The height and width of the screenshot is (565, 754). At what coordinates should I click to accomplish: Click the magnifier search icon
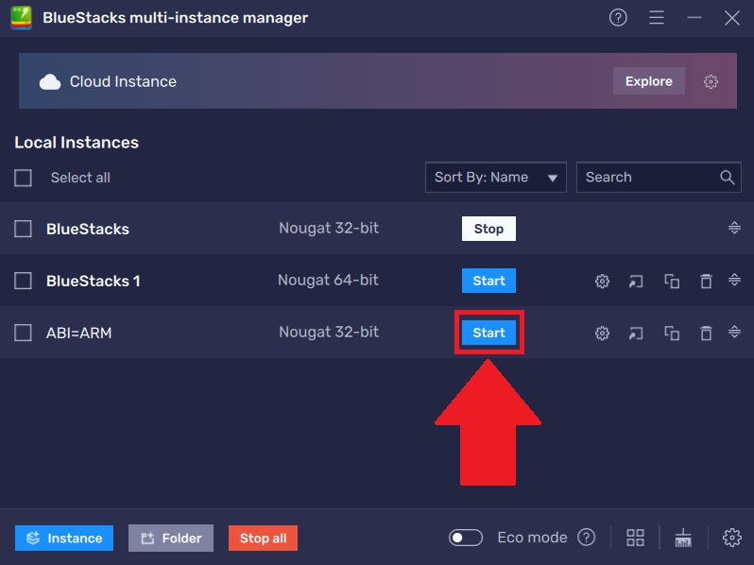[728, 178]
